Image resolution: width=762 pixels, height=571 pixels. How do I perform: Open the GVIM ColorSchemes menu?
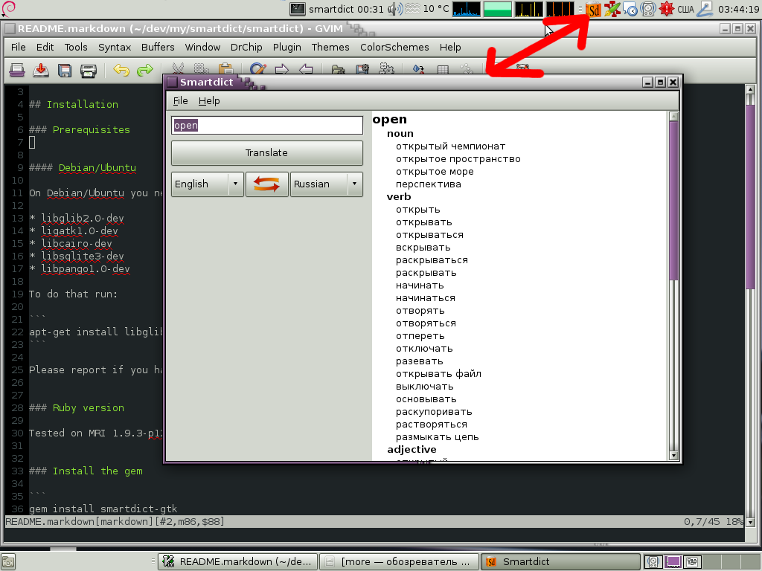[394, 47]
